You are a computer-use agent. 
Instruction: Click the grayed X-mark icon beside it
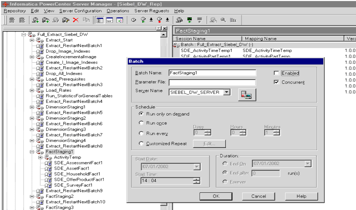tap(22, 20)
